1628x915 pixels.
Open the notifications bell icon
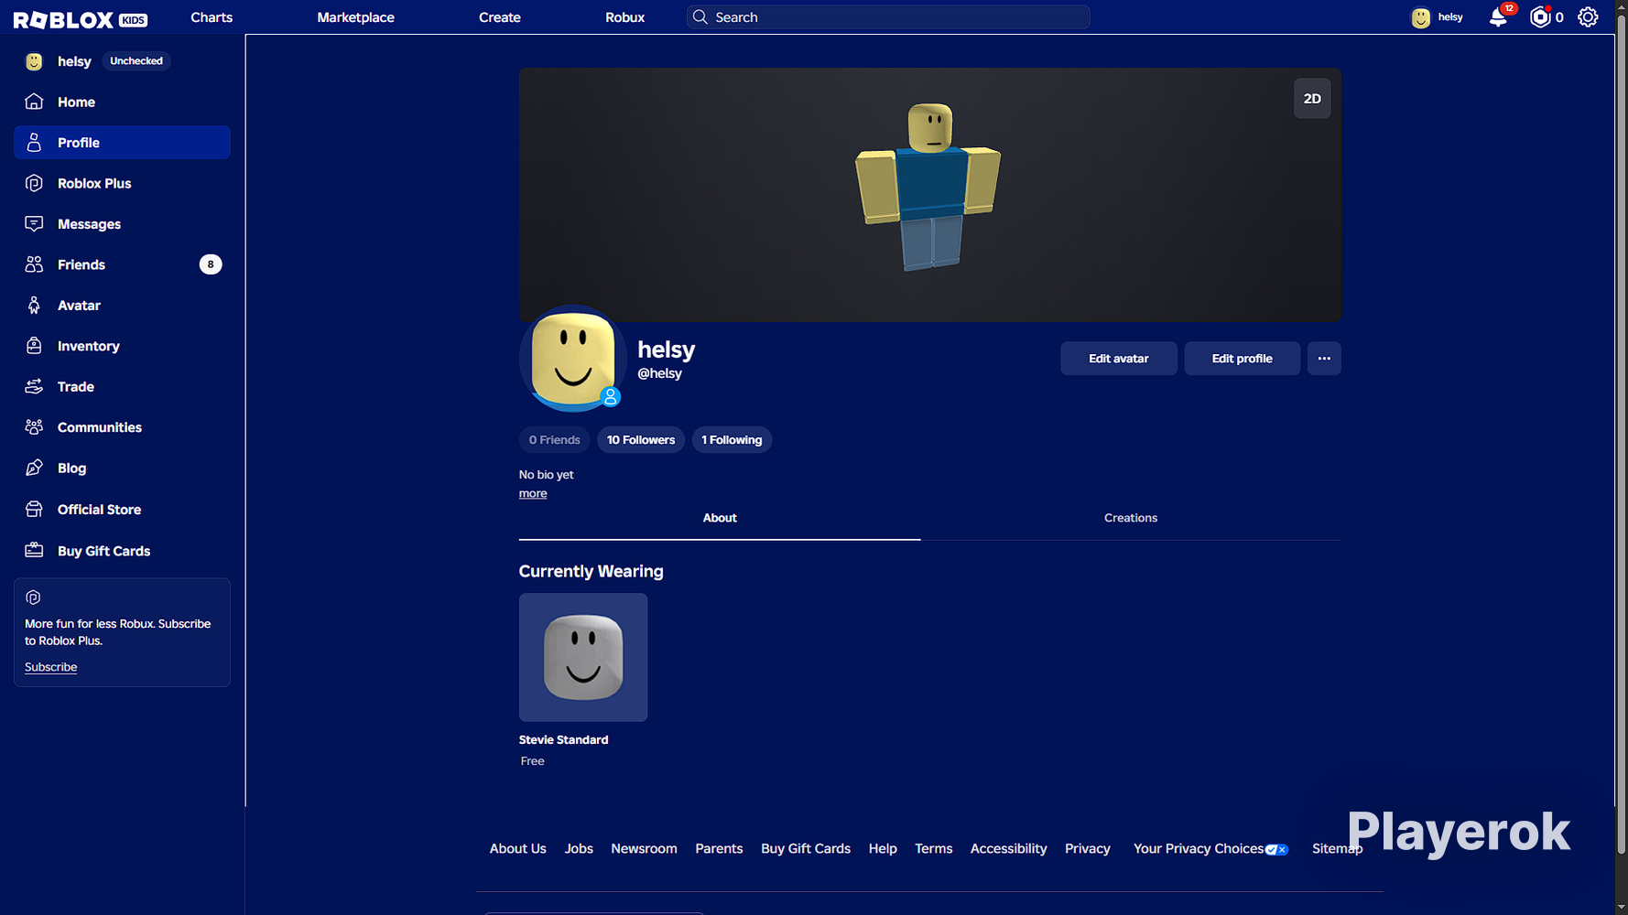(x=1498, y=17)
